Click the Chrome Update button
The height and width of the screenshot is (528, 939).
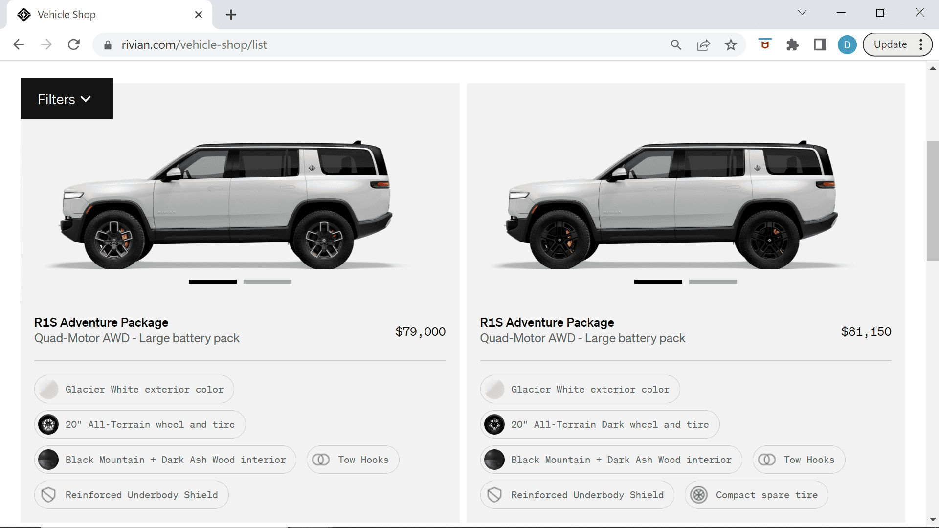click(x=890, y=44)
